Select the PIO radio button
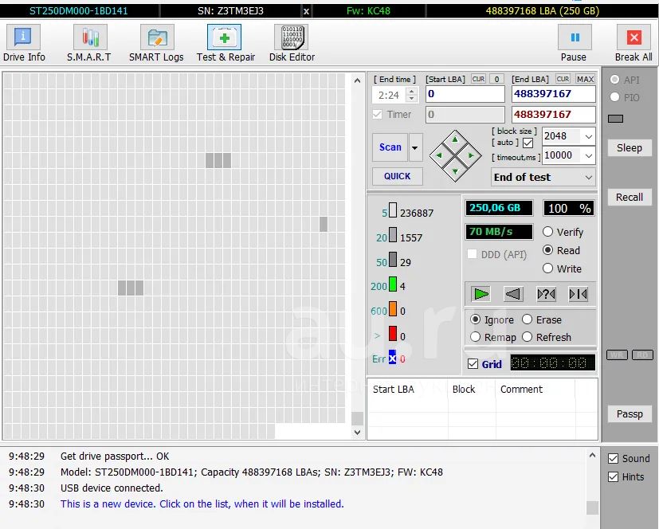659x529 pixels. [x=614, y=97]
